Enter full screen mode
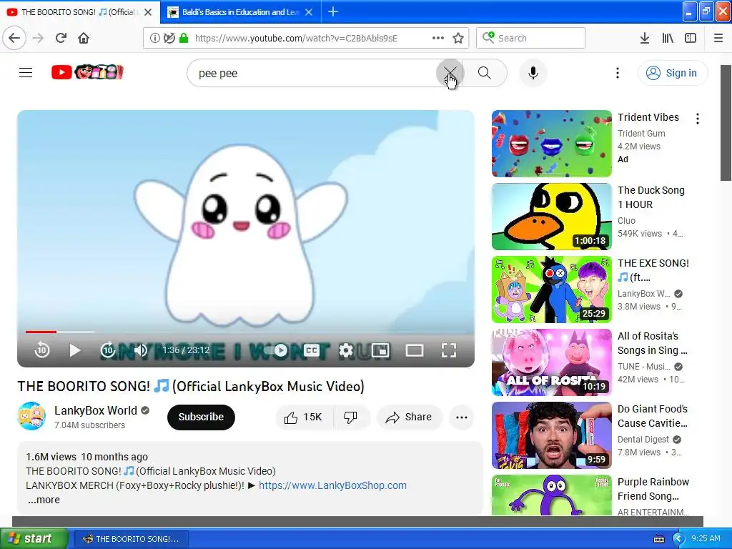 coord(449,350)
